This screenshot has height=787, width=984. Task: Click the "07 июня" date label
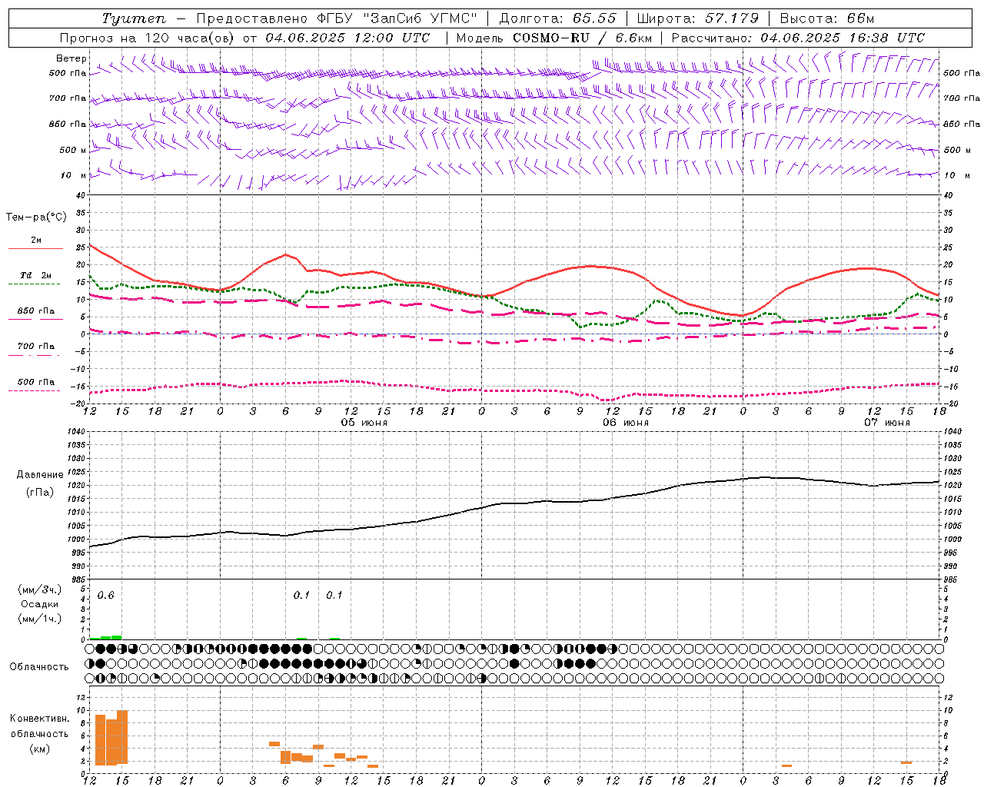886,423
